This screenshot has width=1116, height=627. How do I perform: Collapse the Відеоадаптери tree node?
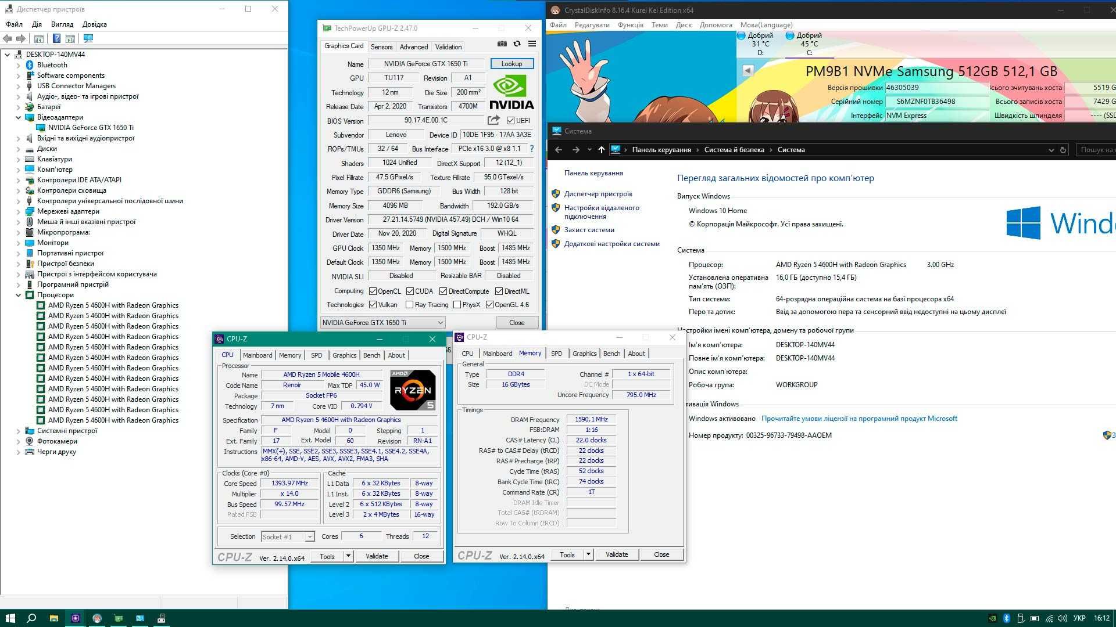(x=18, y=117)
